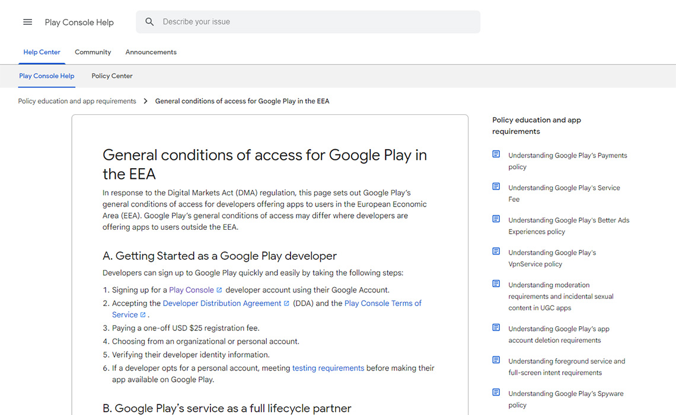Open Understanding Google Play's Payments policy

(x=567, y=161)
